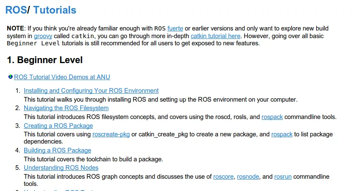Go to the Understanding ROS Nodes tutorial
Image resolution: width=351 pixels, height=191 pixels.
[61, 168]
